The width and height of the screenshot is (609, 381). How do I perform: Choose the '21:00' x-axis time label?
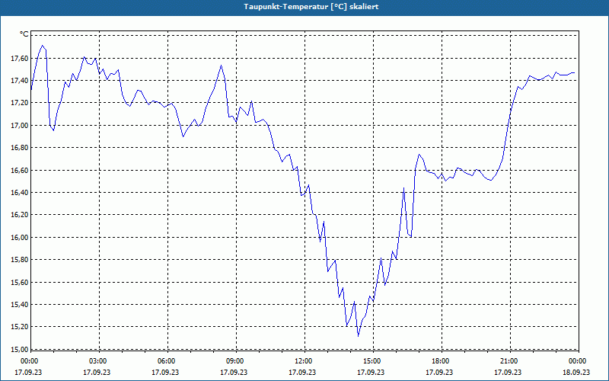(509, 361)
